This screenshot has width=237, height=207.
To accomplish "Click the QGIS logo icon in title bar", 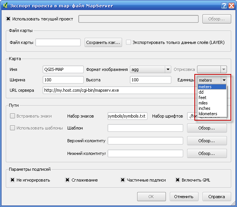I will pyautogui.click(x=5, y=5).
